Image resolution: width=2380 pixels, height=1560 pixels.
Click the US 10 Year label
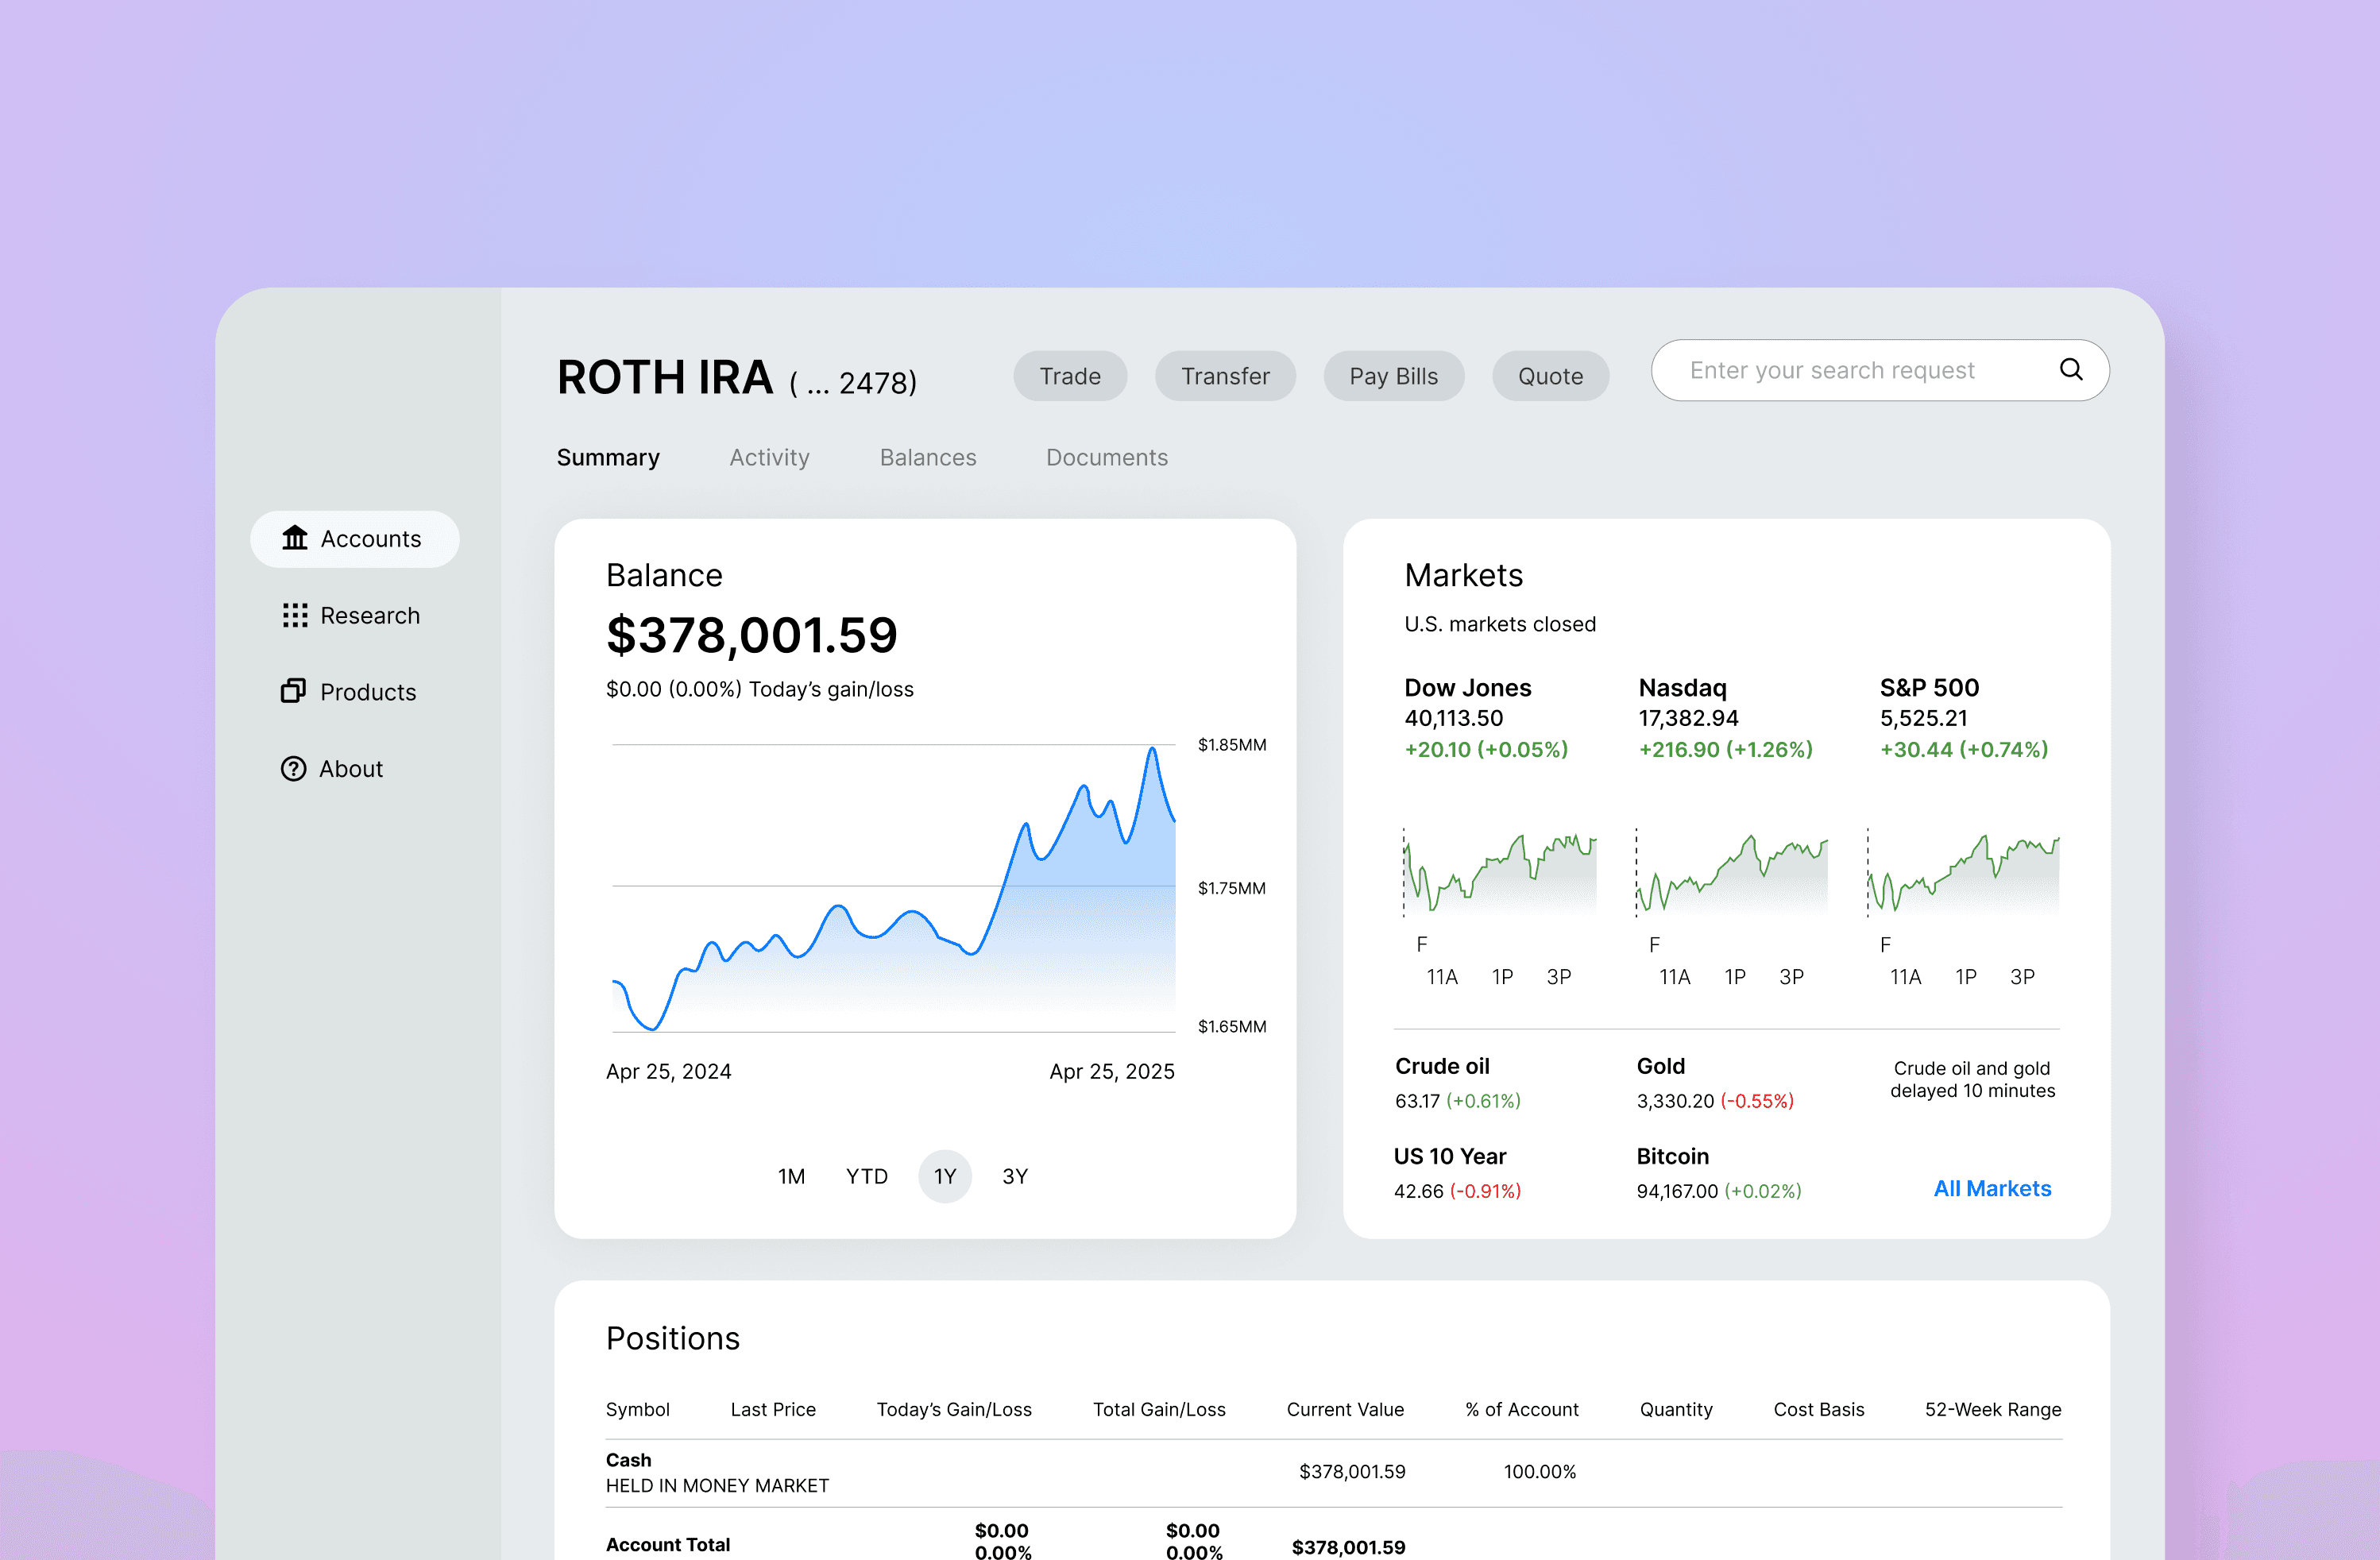[x=1450, y=1156]
